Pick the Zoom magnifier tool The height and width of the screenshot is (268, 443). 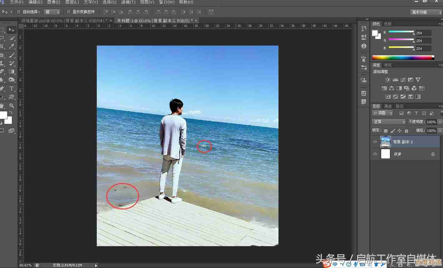[x=12, y=105]
